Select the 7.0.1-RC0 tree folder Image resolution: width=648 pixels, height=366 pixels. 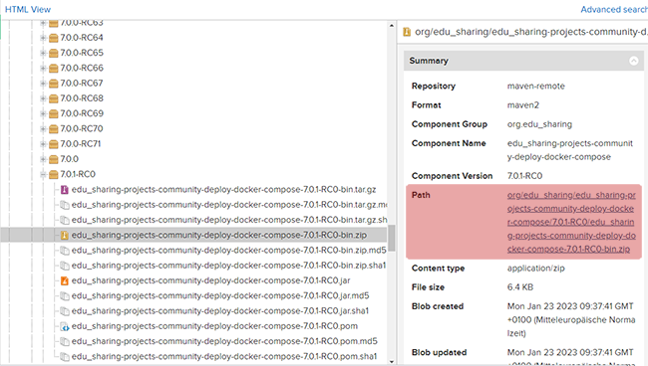coord(78,174)
